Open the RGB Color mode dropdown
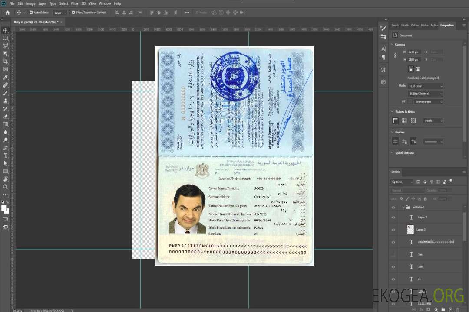Image resolution: width=469 pixels, height=312 pixels. click(425, 86)
